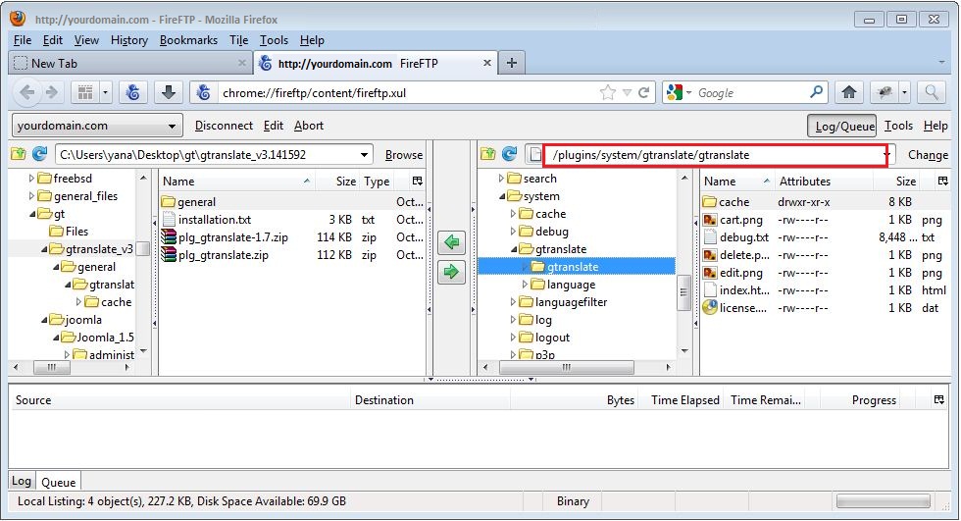Screen dimensions: 961x521
Task: Click the Abort button
Action: point(309,126)
